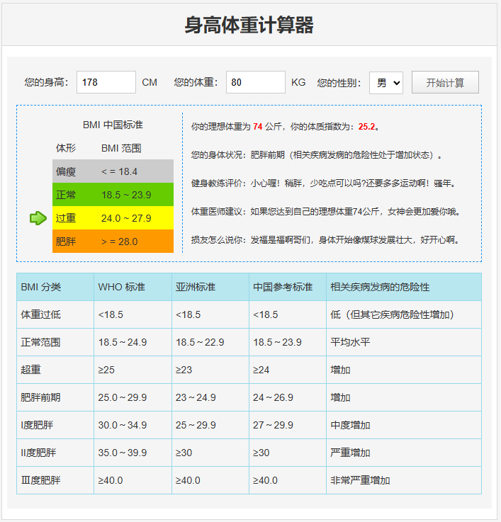This screenshot has width=501, height=522.
Task: Click the yellow 过重 color row
Action: pos(113,218)
